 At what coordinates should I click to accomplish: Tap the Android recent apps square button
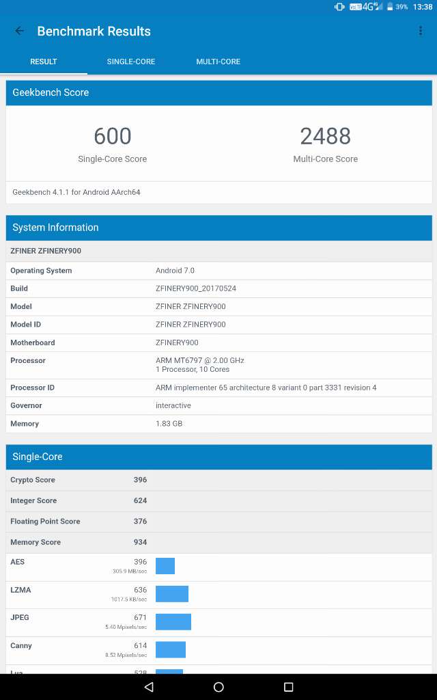[289, 686]
